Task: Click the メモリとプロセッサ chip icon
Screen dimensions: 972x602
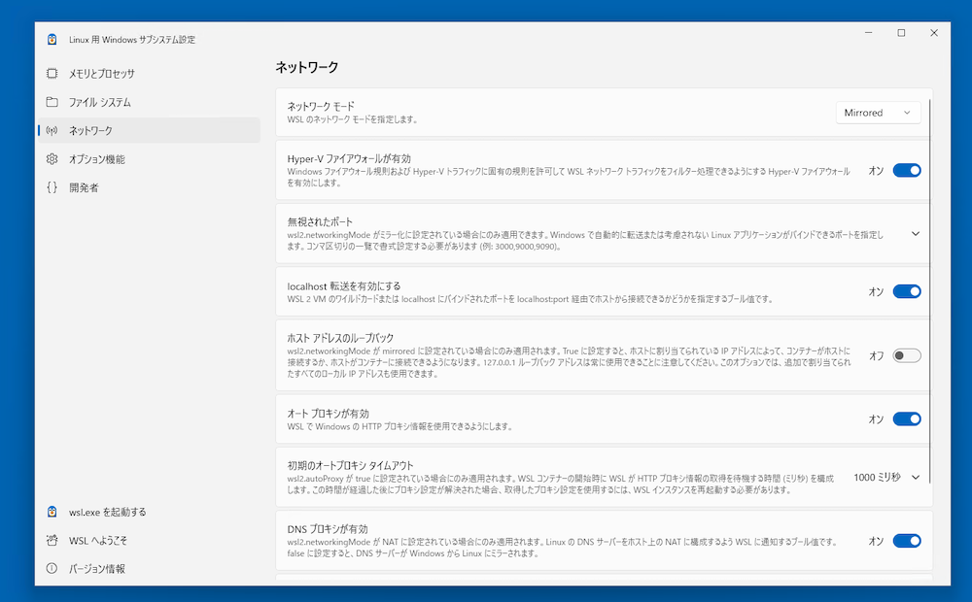Action: click(x=52, y=74)
